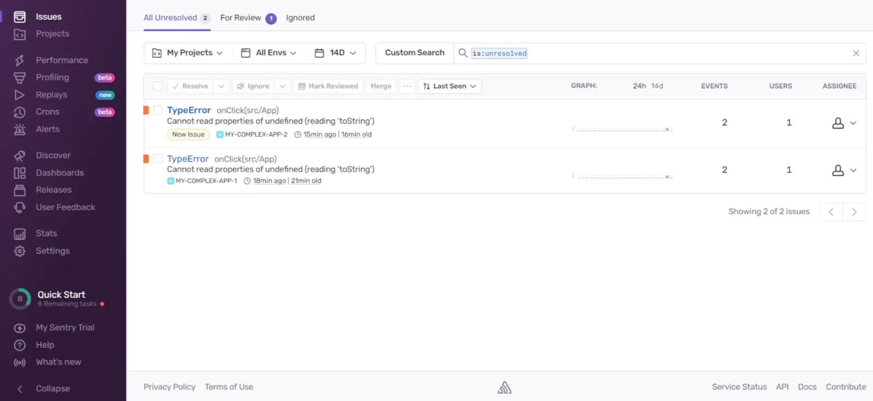Click the Sentry logo in footer
873x401 pixels.
(x=505, y=387)
